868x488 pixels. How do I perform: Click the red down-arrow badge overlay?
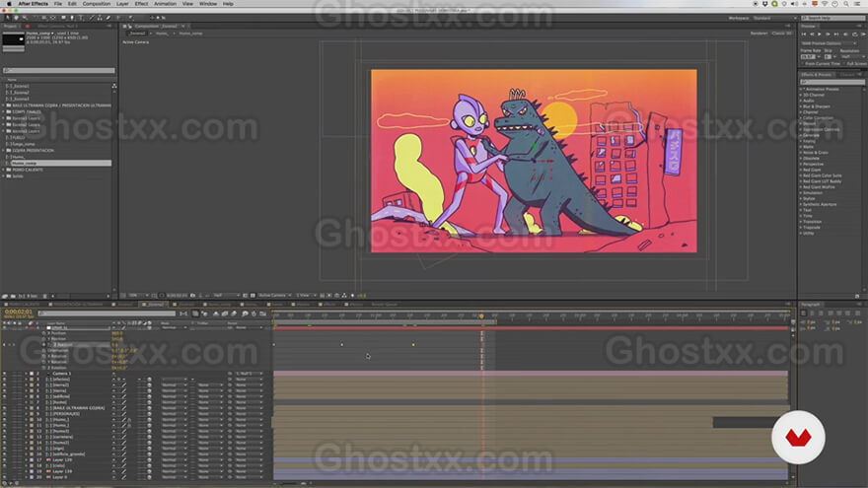(x=798, y=437)
